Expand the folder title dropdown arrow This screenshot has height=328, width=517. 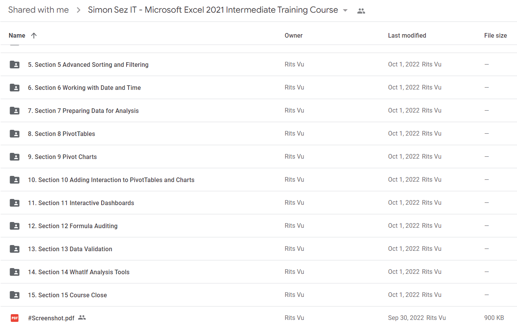345,10
